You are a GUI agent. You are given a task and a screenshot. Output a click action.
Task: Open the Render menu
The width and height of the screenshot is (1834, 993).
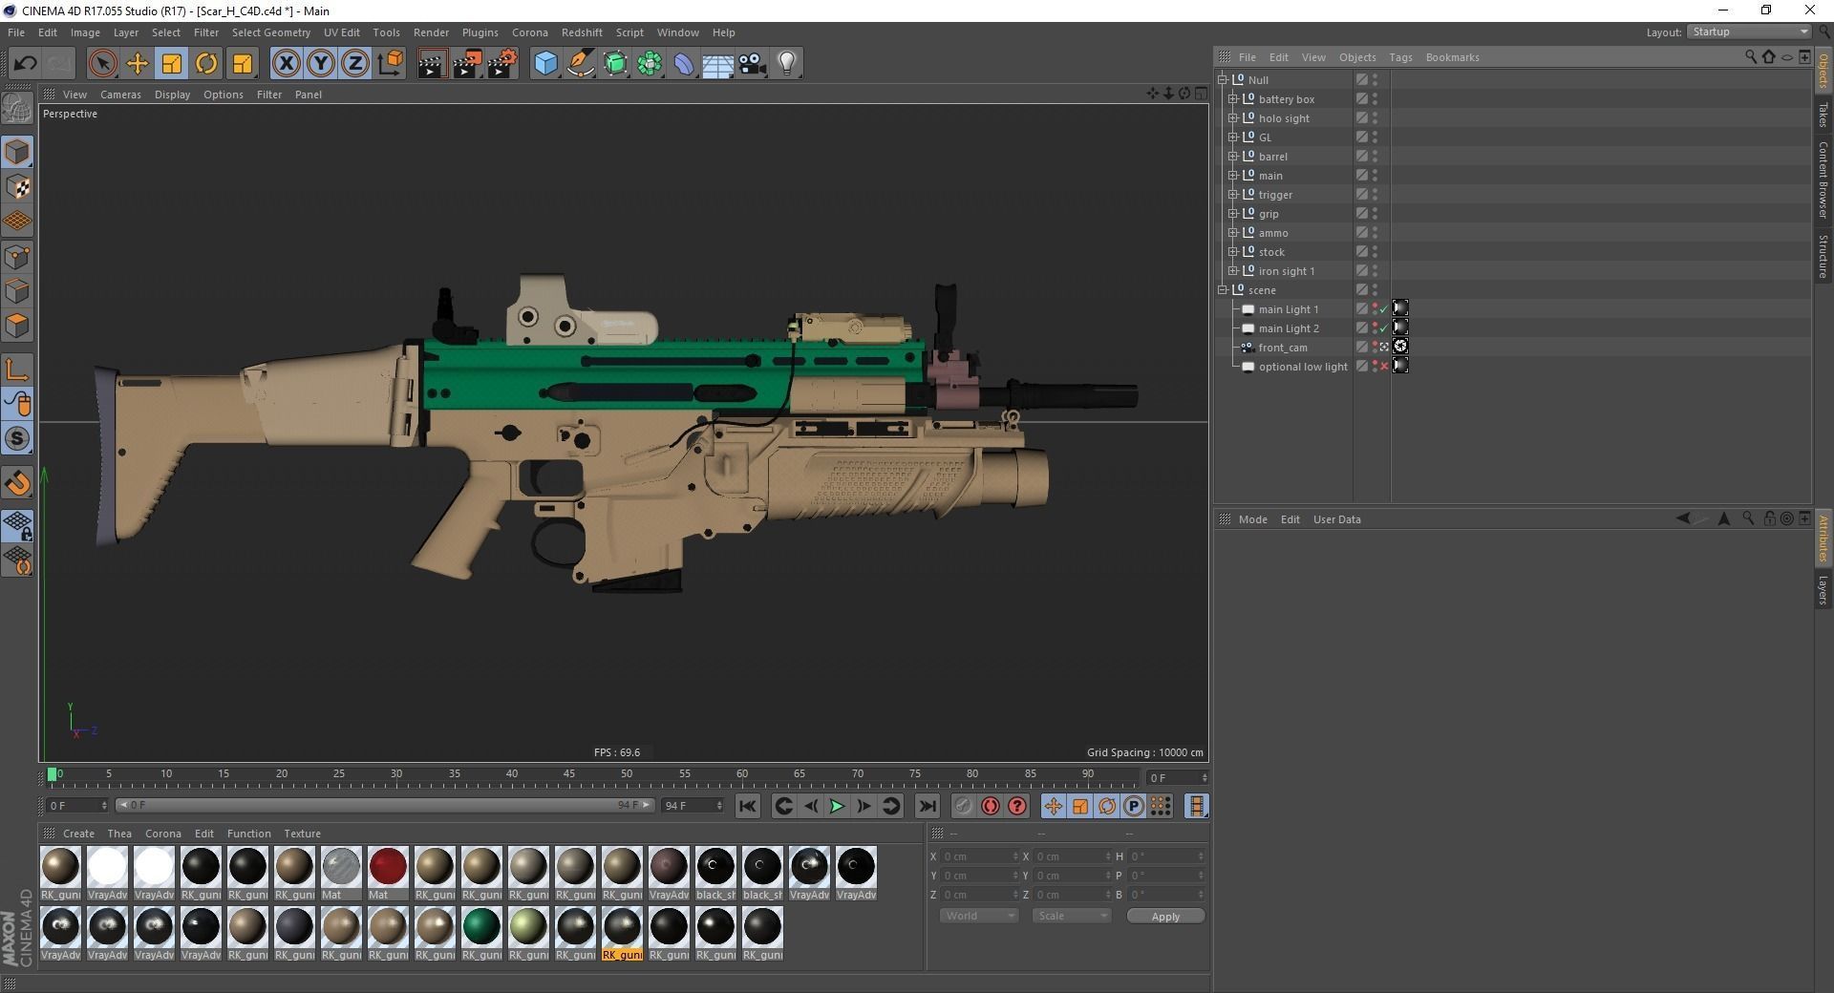(431, 32)
